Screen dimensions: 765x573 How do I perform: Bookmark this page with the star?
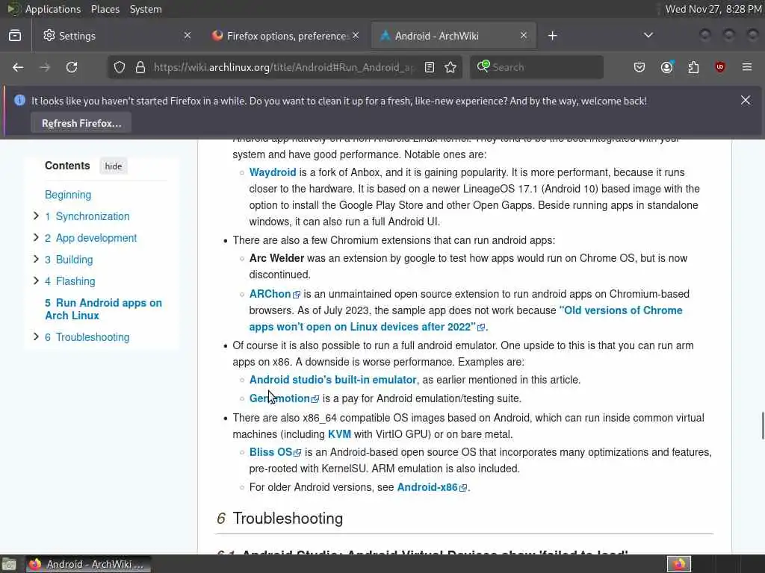(450, 67)
